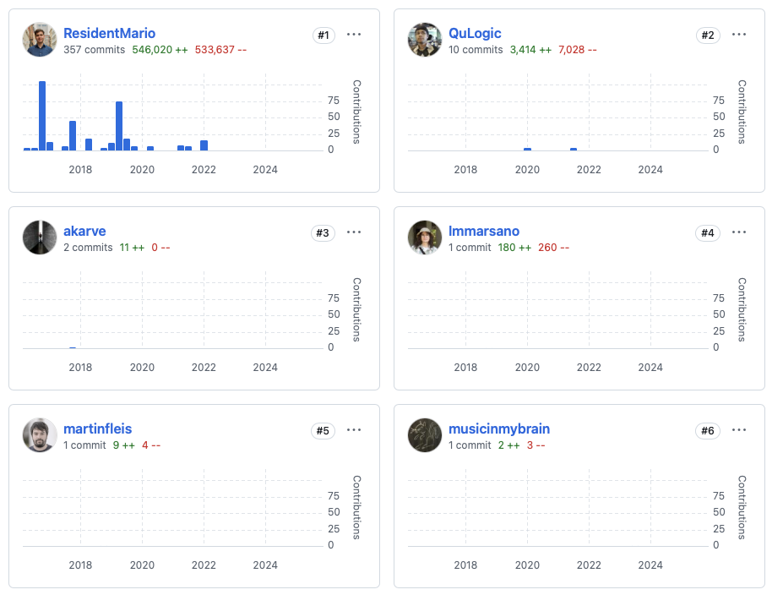Open the three-dot menu on ResidentMario's card
Viewport: 783px width, 595px height.
tap(354, 35)
